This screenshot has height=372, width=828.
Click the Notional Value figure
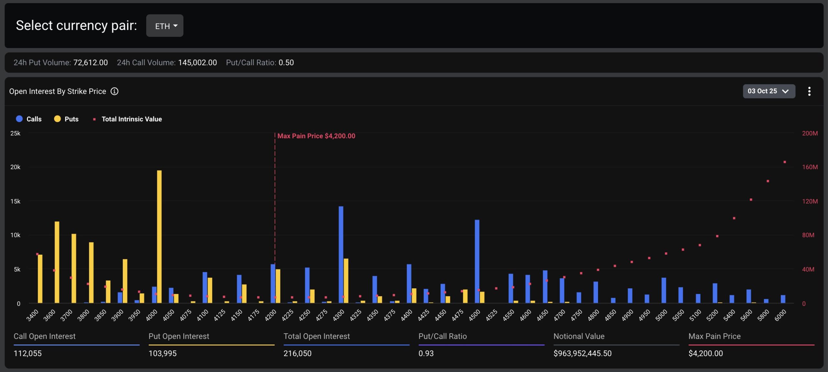(x=582, y=354)
